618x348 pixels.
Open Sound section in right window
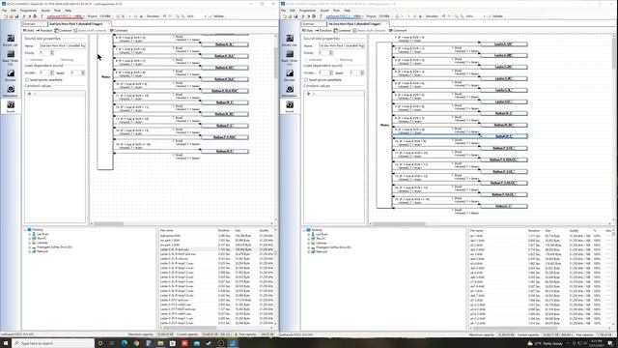(x=290, y=106)
